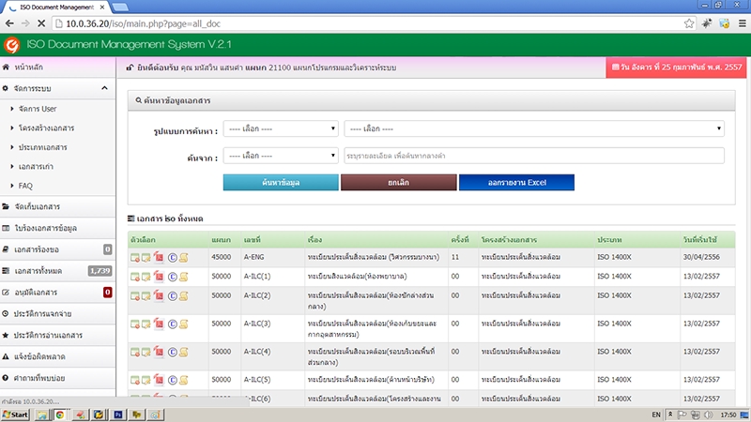Click the Chrome taskbar icon
Viewport: 751px width, 422px height.
[60, 414]
